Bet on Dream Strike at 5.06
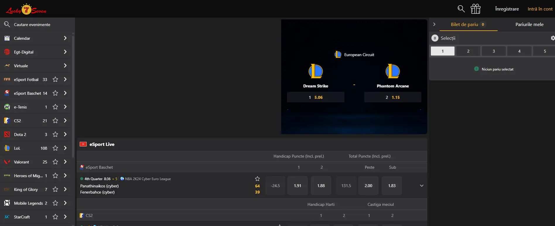The image size is (555, 226). click(316, 97)
